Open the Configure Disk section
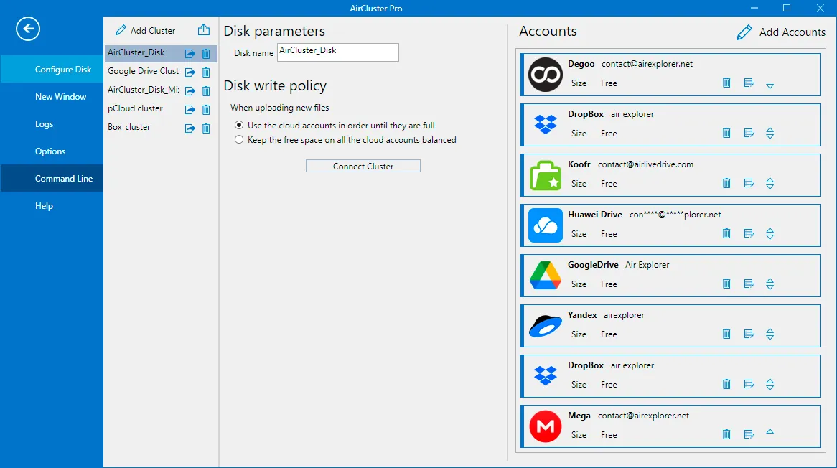 click(52, 70)
